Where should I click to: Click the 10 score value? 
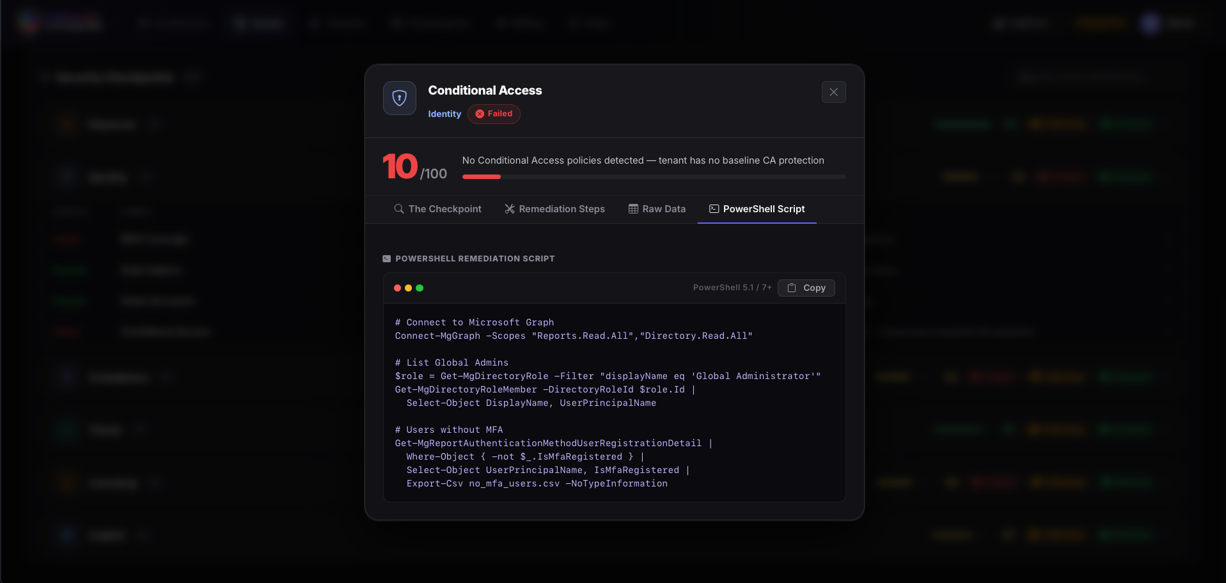[400, 167]
